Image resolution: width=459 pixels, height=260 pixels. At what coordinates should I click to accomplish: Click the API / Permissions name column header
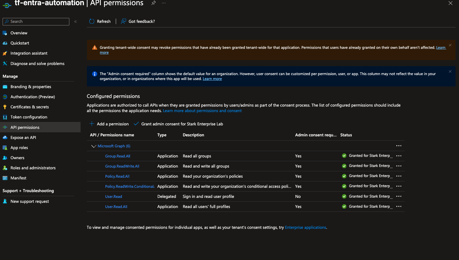click(x=112, y=135)
